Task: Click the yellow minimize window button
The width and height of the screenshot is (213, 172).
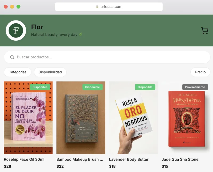Action: (12, 7)
